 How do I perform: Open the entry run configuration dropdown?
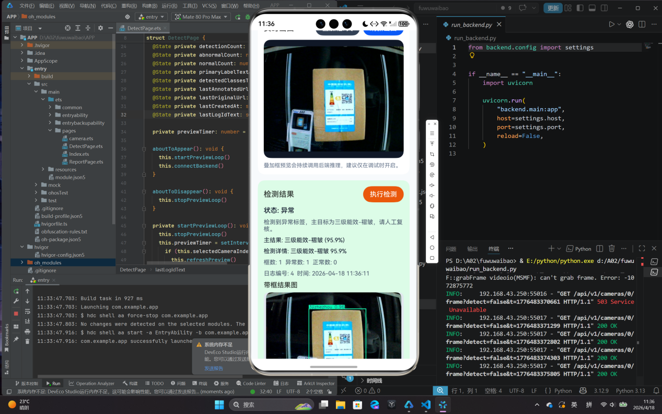(150, 17)
